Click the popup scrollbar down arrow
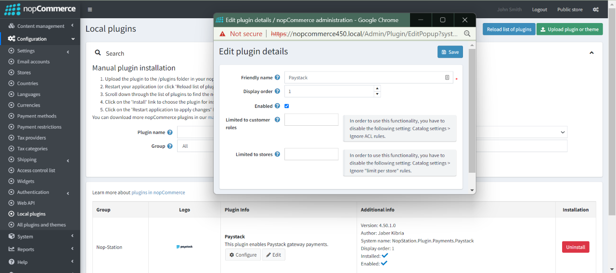 click(472, 190)
